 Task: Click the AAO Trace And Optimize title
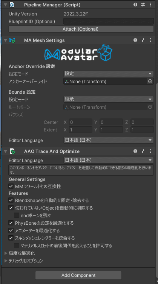click(52, 151)
